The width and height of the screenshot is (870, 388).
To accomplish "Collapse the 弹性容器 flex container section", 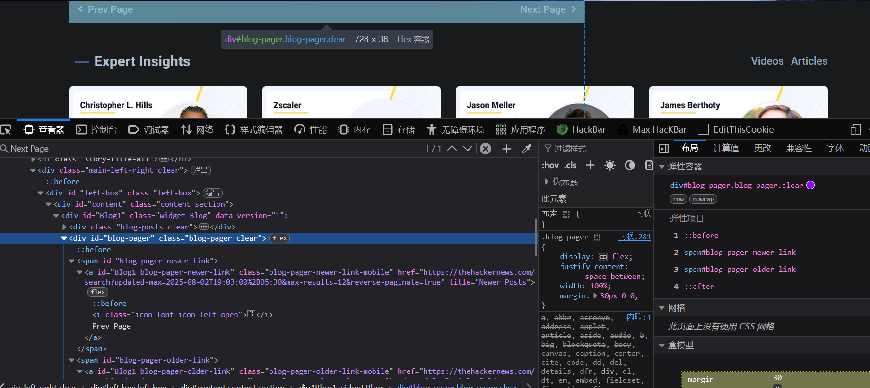I will 662,167.
